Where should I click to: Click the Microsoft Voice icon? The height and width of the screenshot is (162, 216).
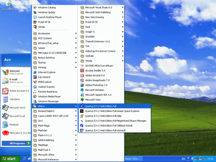coord(82,100)
